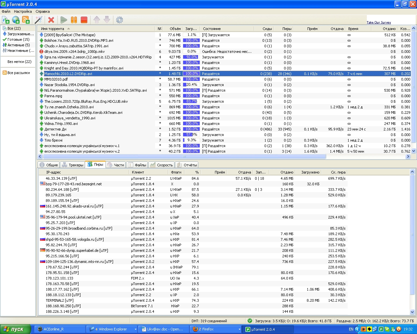Screen dimensions: 417x334
Task: Click the Add Torrent toolbar icon
Action: [6, 20]
